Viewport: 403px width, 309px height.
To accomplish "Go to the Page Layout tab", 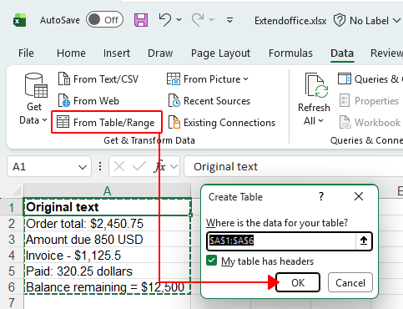I will point(220,53).
